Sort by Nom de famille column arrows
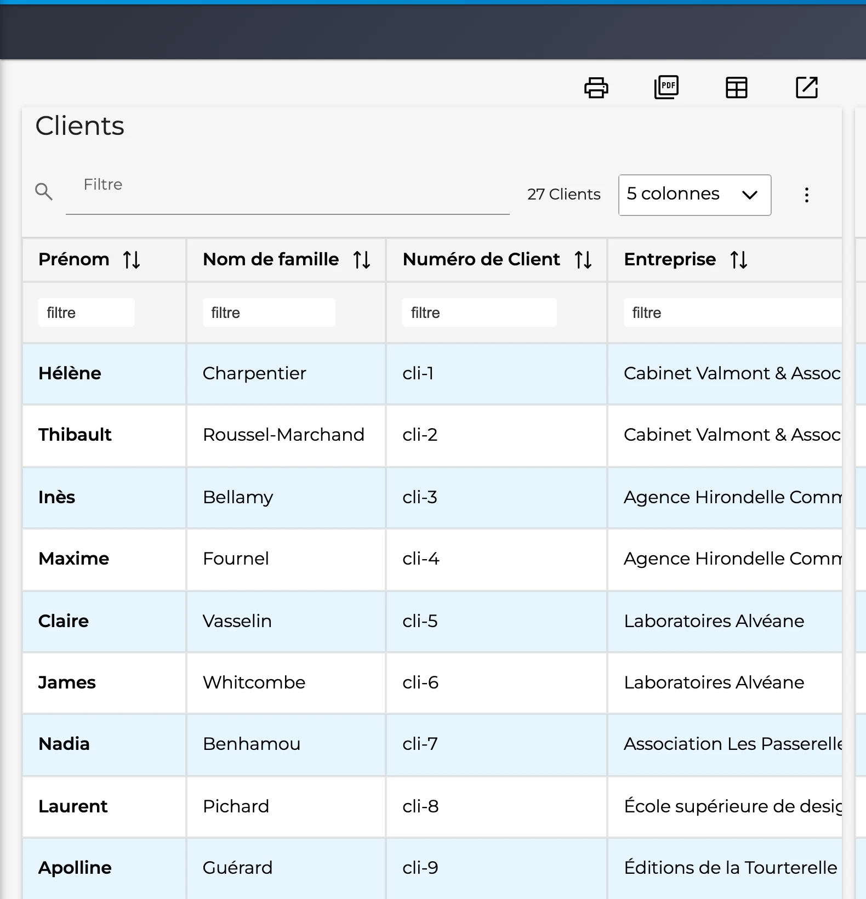This screenshot has width=866, height=899. [x=362, y=260]
